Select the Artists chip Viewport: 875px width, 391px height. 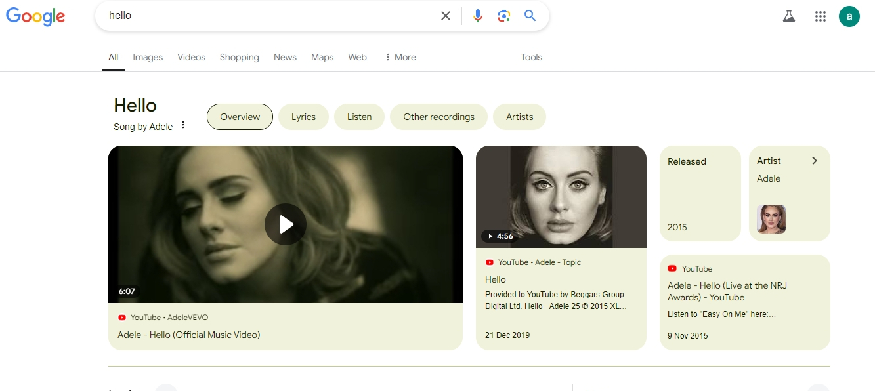[519, 117]
